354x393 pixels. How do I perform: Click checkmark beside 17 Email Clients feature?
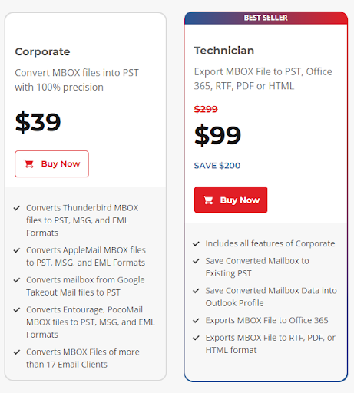pyautogui.click(x=17, y=352)
